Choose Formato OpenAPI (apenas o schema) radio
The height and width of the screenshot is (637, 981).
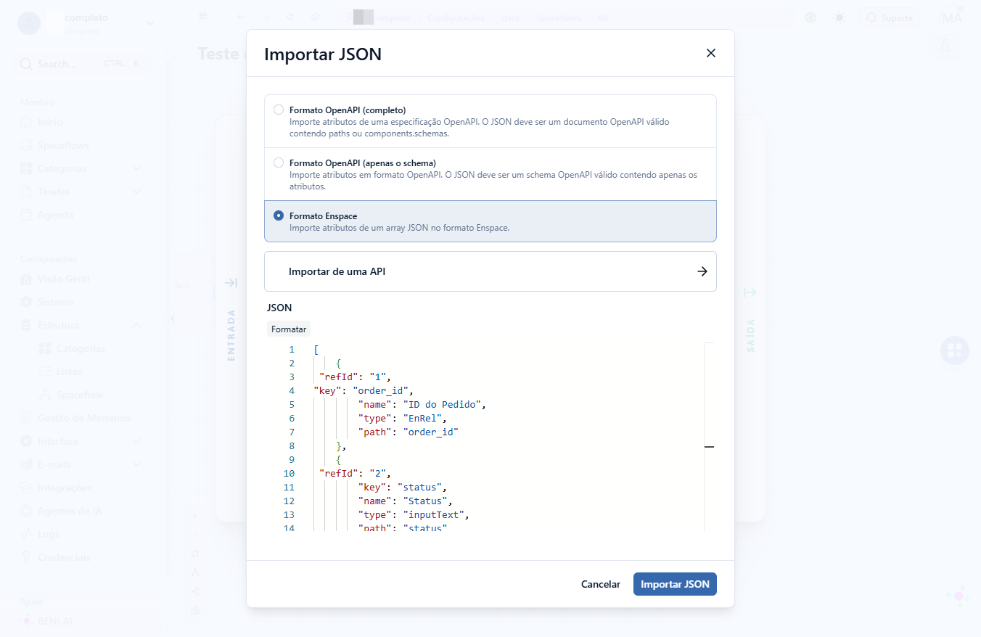coord(279,163)
